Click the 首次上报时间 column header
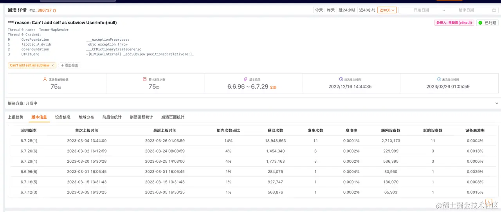This screenshot has height=212, width=501. 87,130
